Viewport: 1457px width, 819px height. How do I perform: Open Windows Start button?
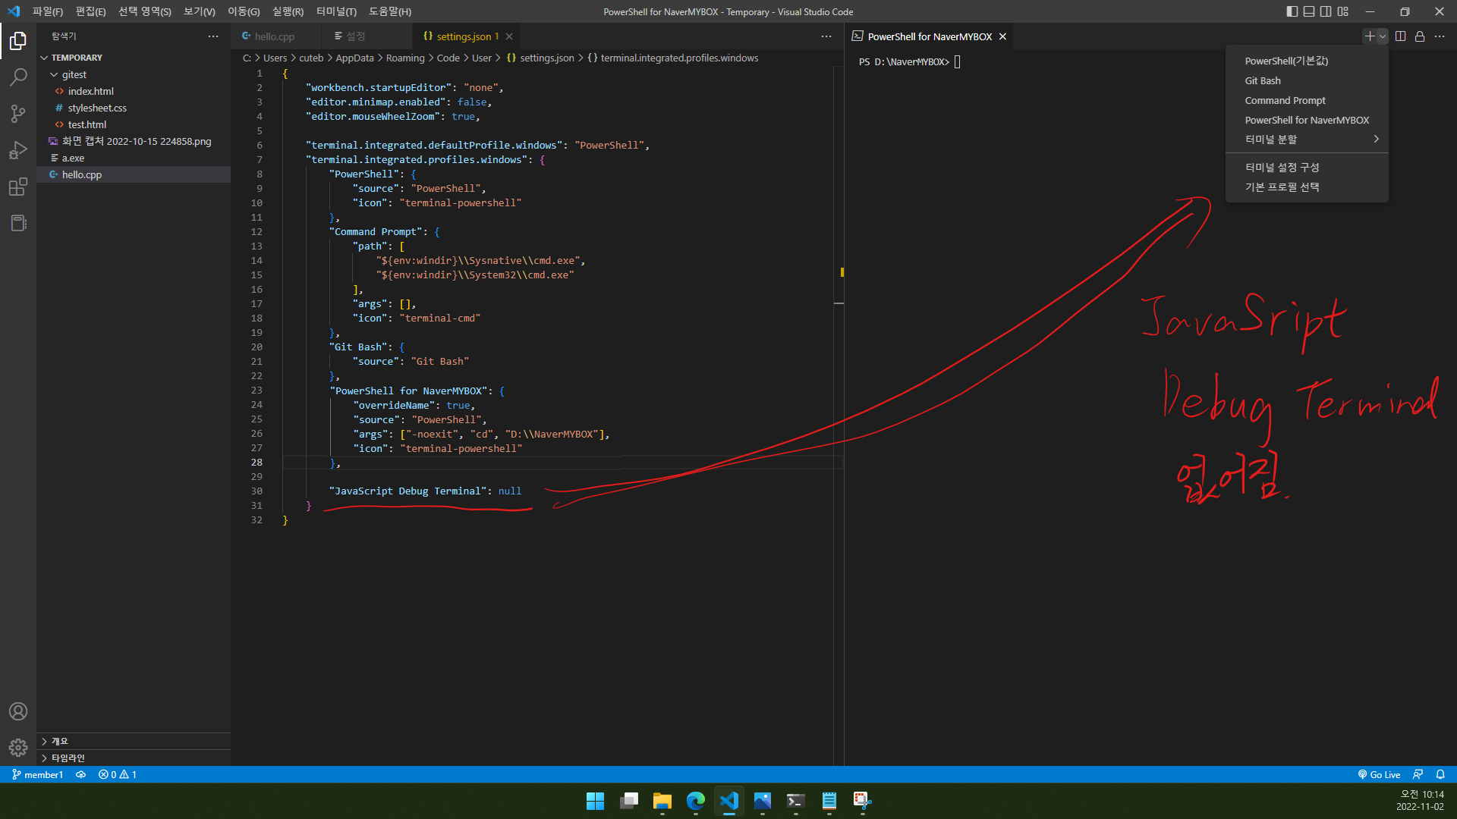tap(596, 801)
